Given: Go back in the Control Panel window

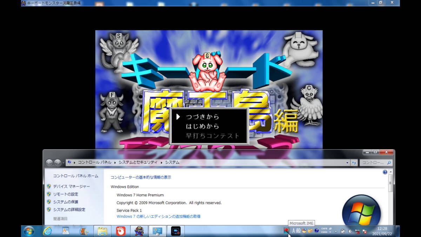Looking at the screenshot, I should pos(49,163).
